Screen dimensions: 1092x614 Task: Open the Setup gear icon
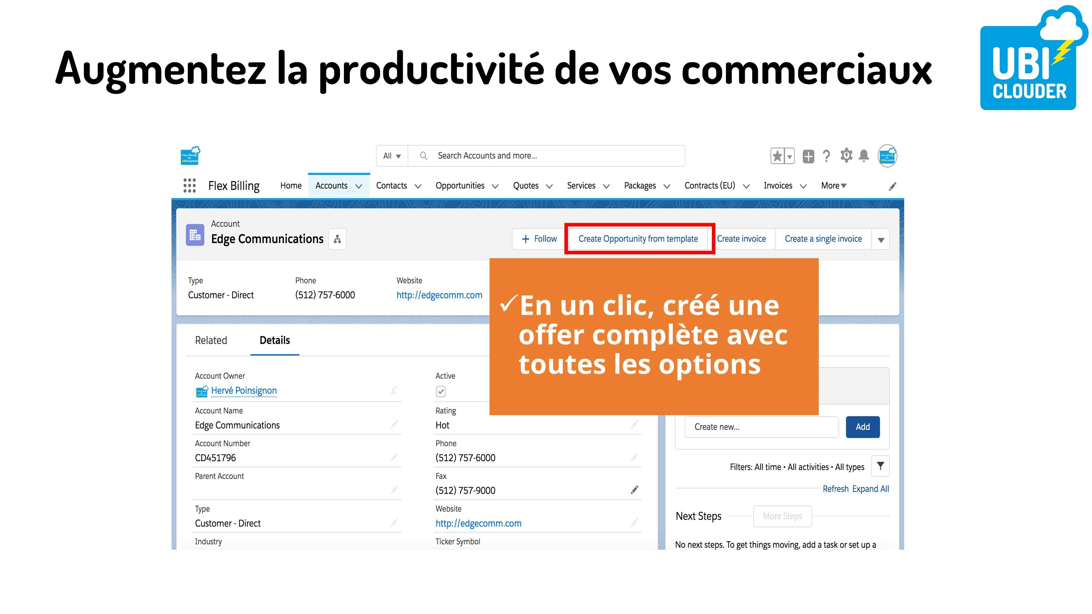click(846, 155)
